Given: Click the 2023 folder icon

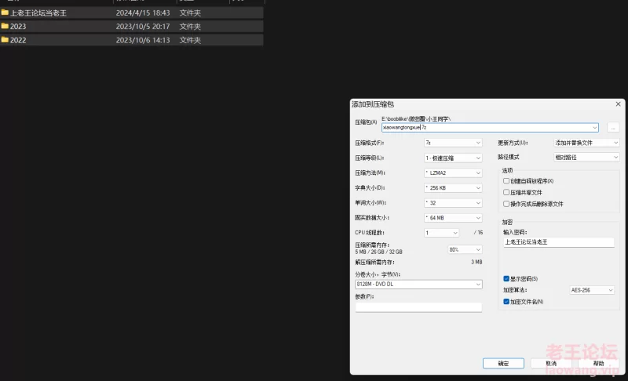Looking at the screenshot, I should point(5,26).
